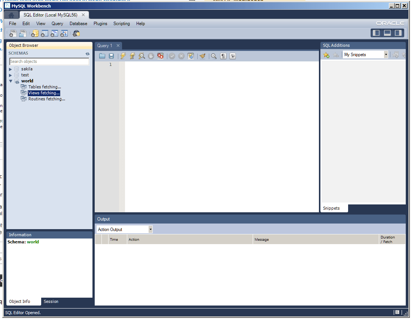411x319 pixels.
Task: Expand the test schema
Action: point(10,75)
